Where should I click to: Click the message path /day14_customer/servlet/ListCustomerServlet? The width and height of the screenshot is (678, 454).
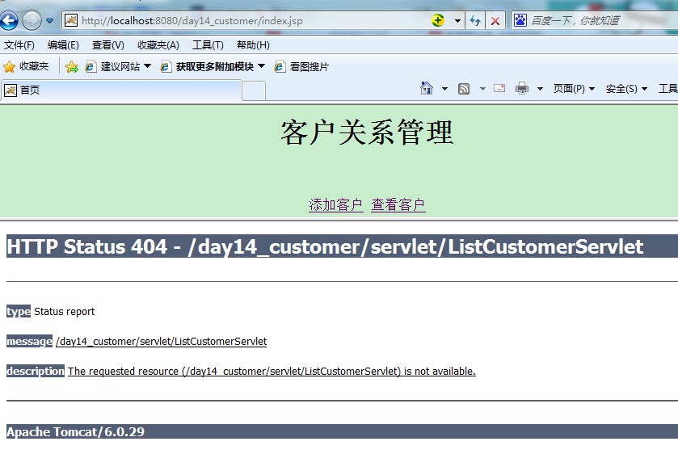pyautogui.click(x=162, y=341)
